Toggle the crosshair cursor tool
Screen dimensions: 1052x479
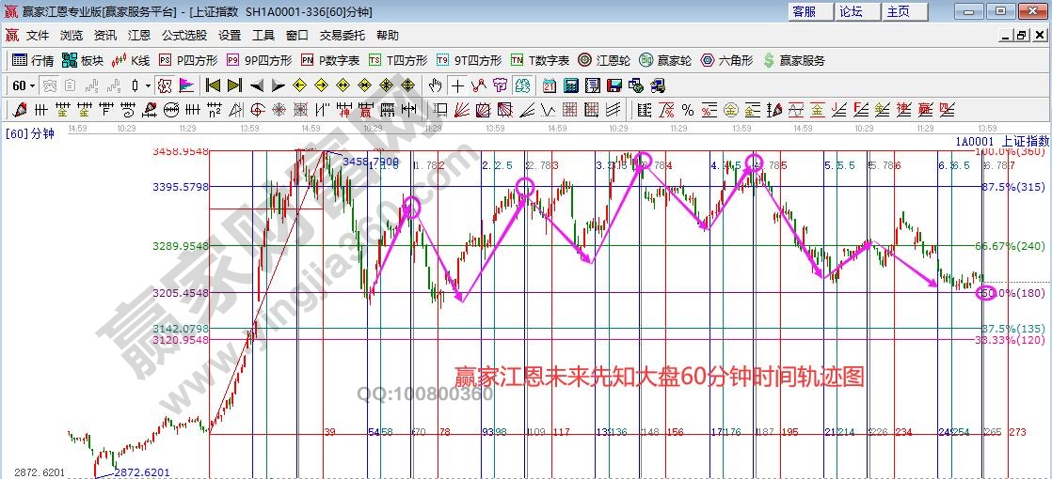pos(457,85)
